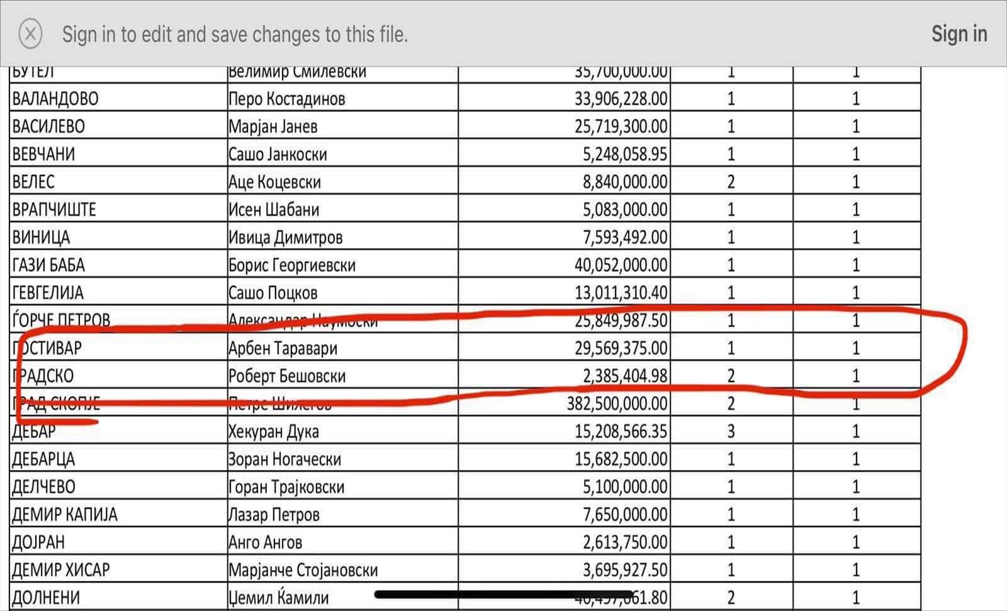Click the 40,052,000.00 amount in ГАЗИ БАБА row
The height and width of the screenshot is (611, 1007).
pyautogui.click(x=564, y=264)
